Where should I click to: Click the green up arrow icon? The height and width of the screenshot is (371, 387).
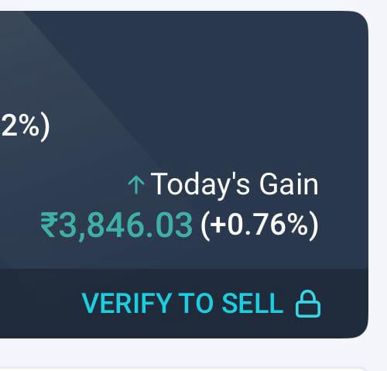pos(136,184)
